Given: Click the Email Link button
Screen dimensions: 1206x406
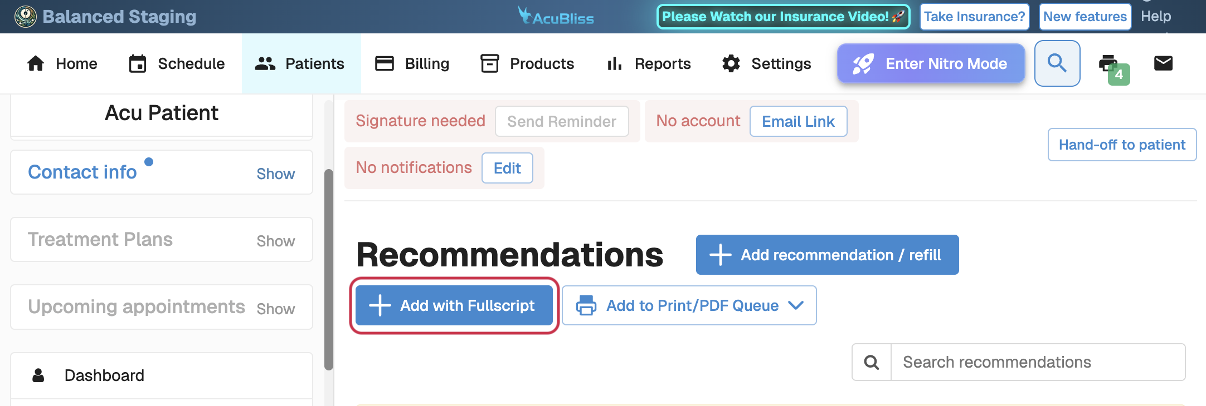Looking at the screenshot, I should coord(798,121).
